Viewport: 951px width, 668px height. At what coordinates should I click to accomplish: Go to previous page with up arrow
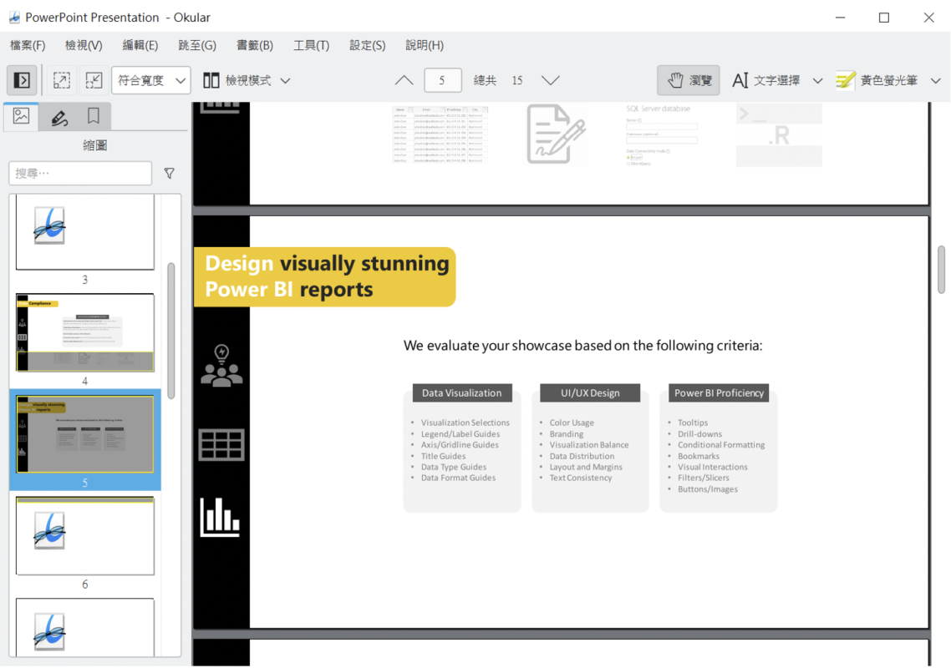coord(404,80)
